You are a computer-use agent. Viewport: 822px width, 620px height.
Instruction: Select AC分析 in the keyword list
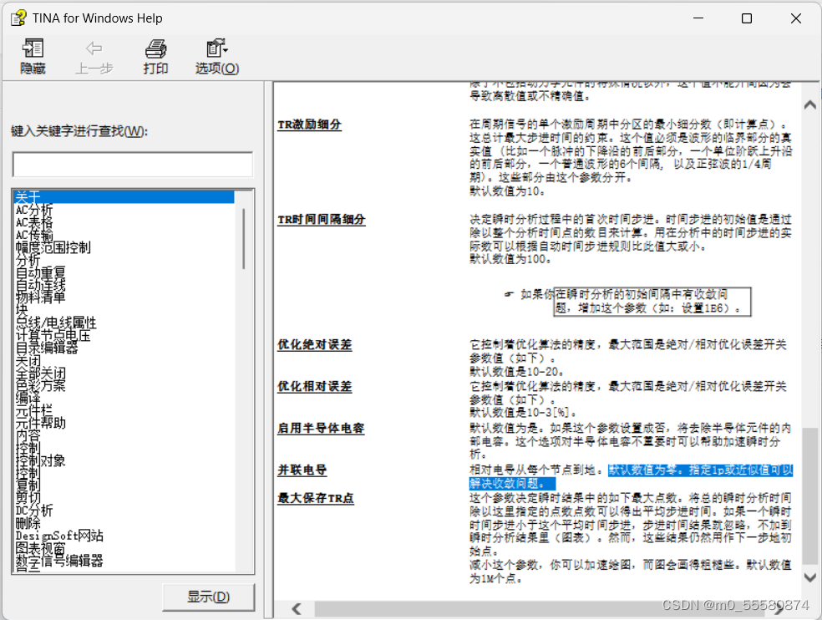click(33, 210)
